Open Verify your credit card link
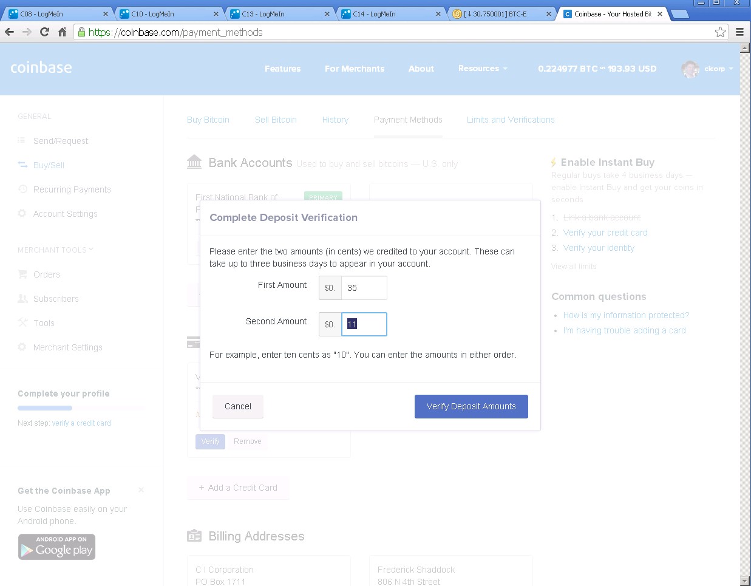The width and height of the screenshot is (751, 586). (x=605, y=233)
